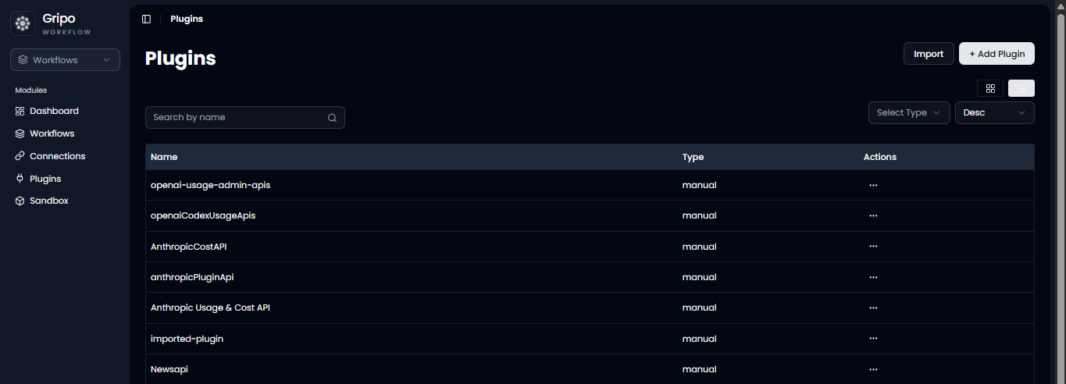Focus the Search by name field
Image resolution: width=1066 pixels, height=384 pixels.
click(x=245, y=117)
